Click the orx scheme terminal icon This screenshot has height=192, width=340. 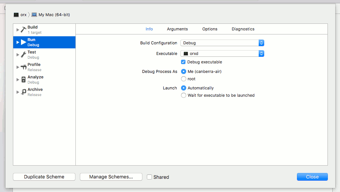coord(16,15)
